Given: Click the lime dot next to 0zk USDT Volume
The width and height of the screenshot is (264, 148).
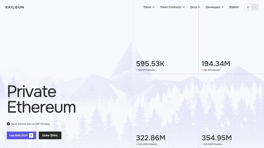Looking at the screenshot, I should 202,144.
